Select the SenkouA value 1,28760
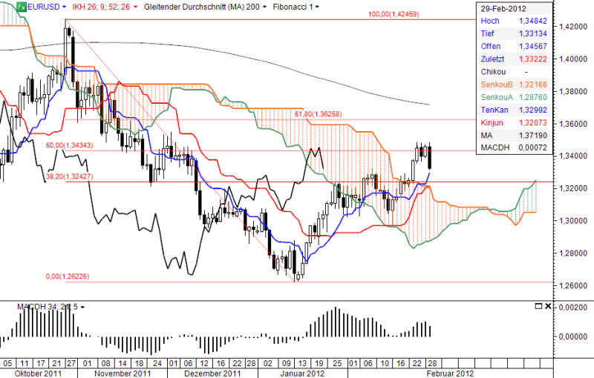594x378 pixels. pyautogui.click(x=532, y=98)
